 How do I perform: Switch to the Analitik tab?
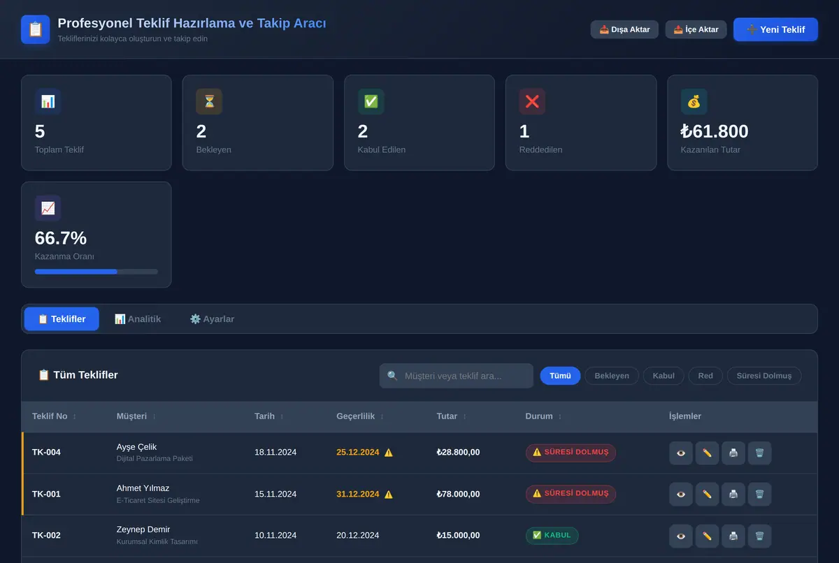click(x=138, y=319)
